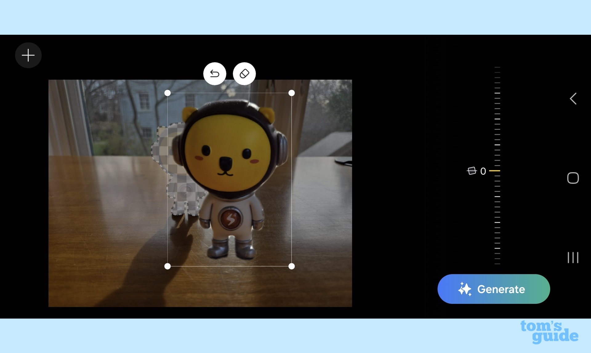Viewport: 591px width, 353px height.
Task: Click the yellow rotation slider marker
Action: point(495,171)
